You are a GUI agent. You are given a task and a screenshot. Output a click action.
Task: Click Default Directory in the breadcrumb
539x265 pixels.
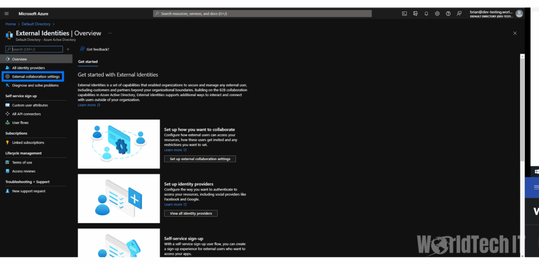(x=36, y=24)
